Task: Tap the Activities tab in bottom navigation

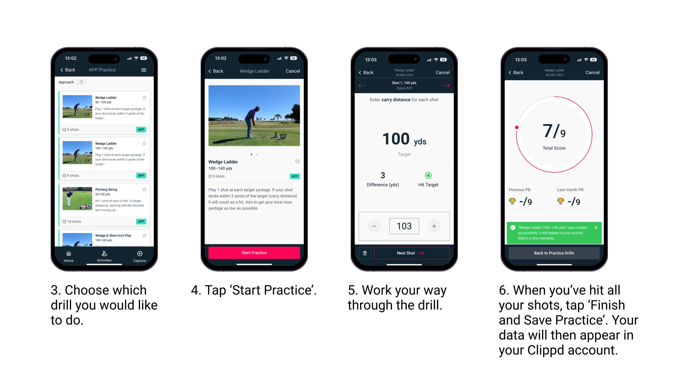Action: tap(103, 256)
